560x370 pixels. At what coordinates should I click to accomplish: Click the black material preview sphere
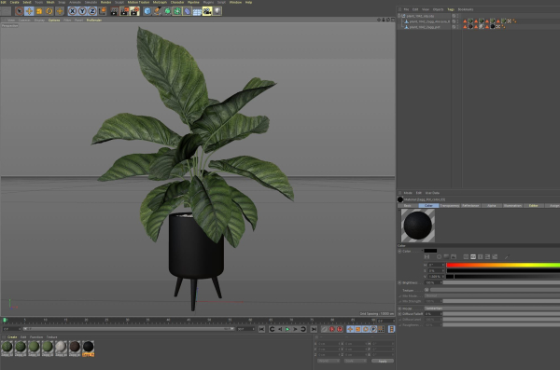tap(417, 226)
